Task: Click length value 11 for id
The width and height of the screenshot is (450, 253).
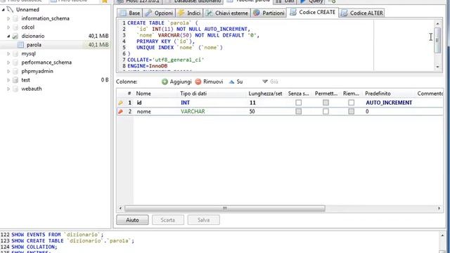Action: click(x=252, y=103)
